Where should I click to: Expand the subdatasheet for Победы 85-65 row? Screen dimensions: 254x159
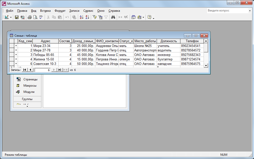point(16,55)
